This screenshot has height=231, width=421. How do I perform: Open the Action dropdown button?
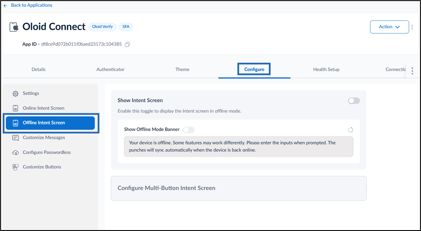[x=389, y=27]
